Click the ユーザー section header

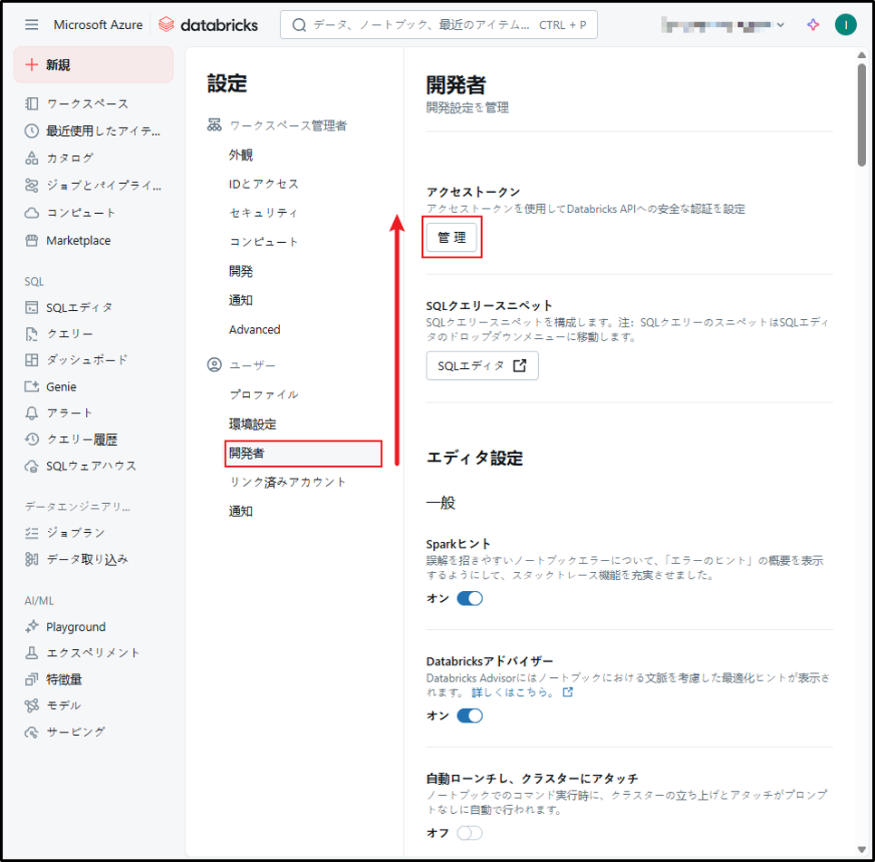pos(242,365)
